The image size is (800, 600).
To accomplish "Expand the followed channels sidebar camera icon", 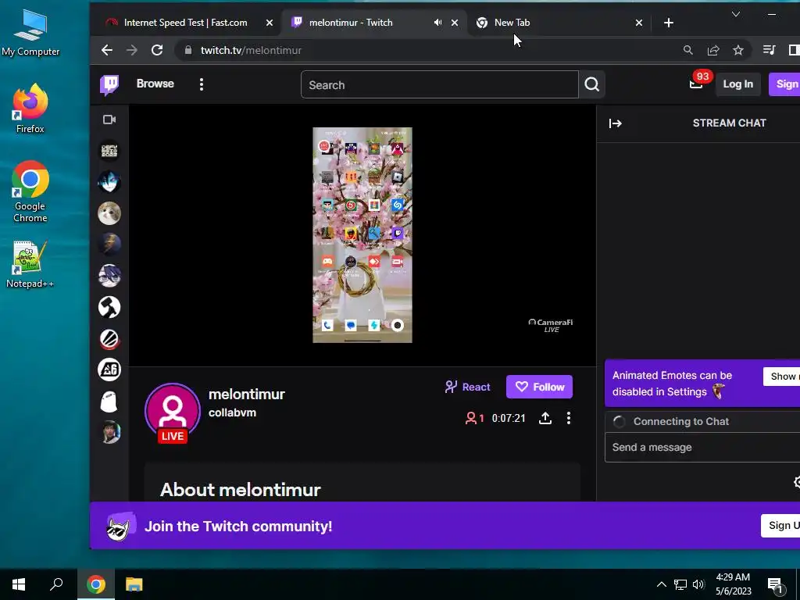I will 109,120.
